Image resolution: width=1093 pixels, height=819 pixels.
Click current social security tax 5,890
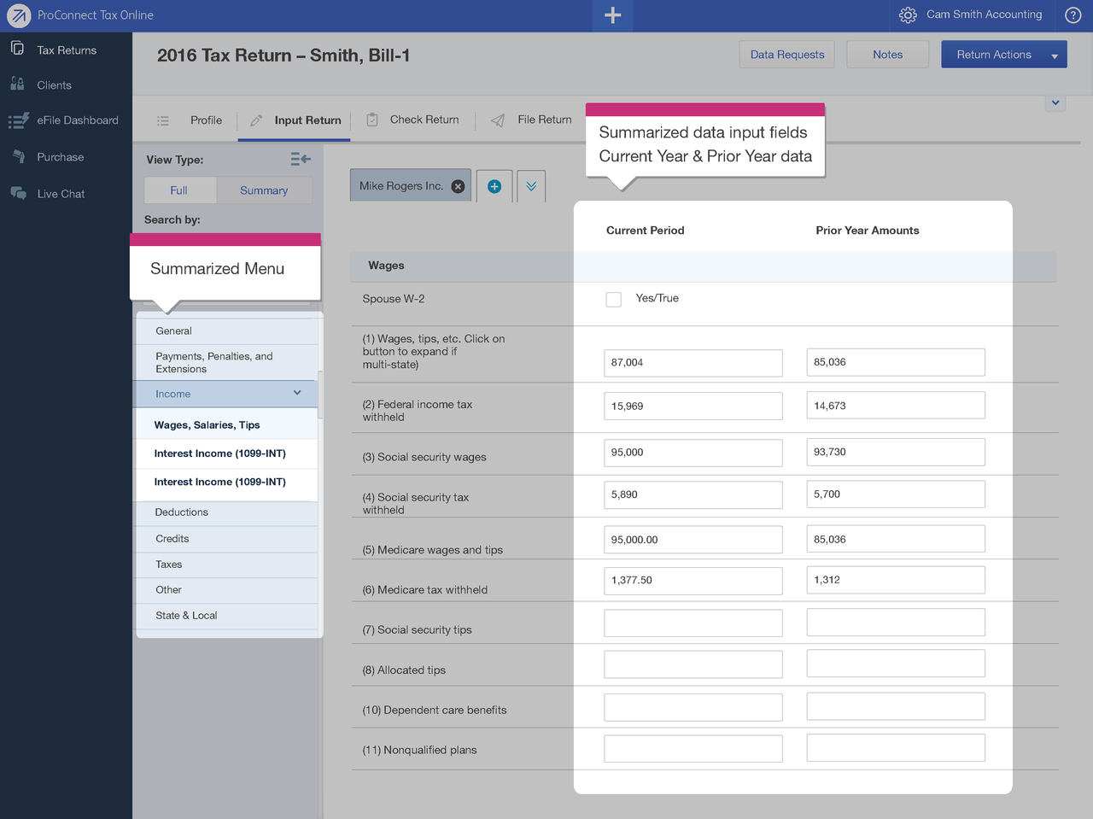click(x=693, y=494)
